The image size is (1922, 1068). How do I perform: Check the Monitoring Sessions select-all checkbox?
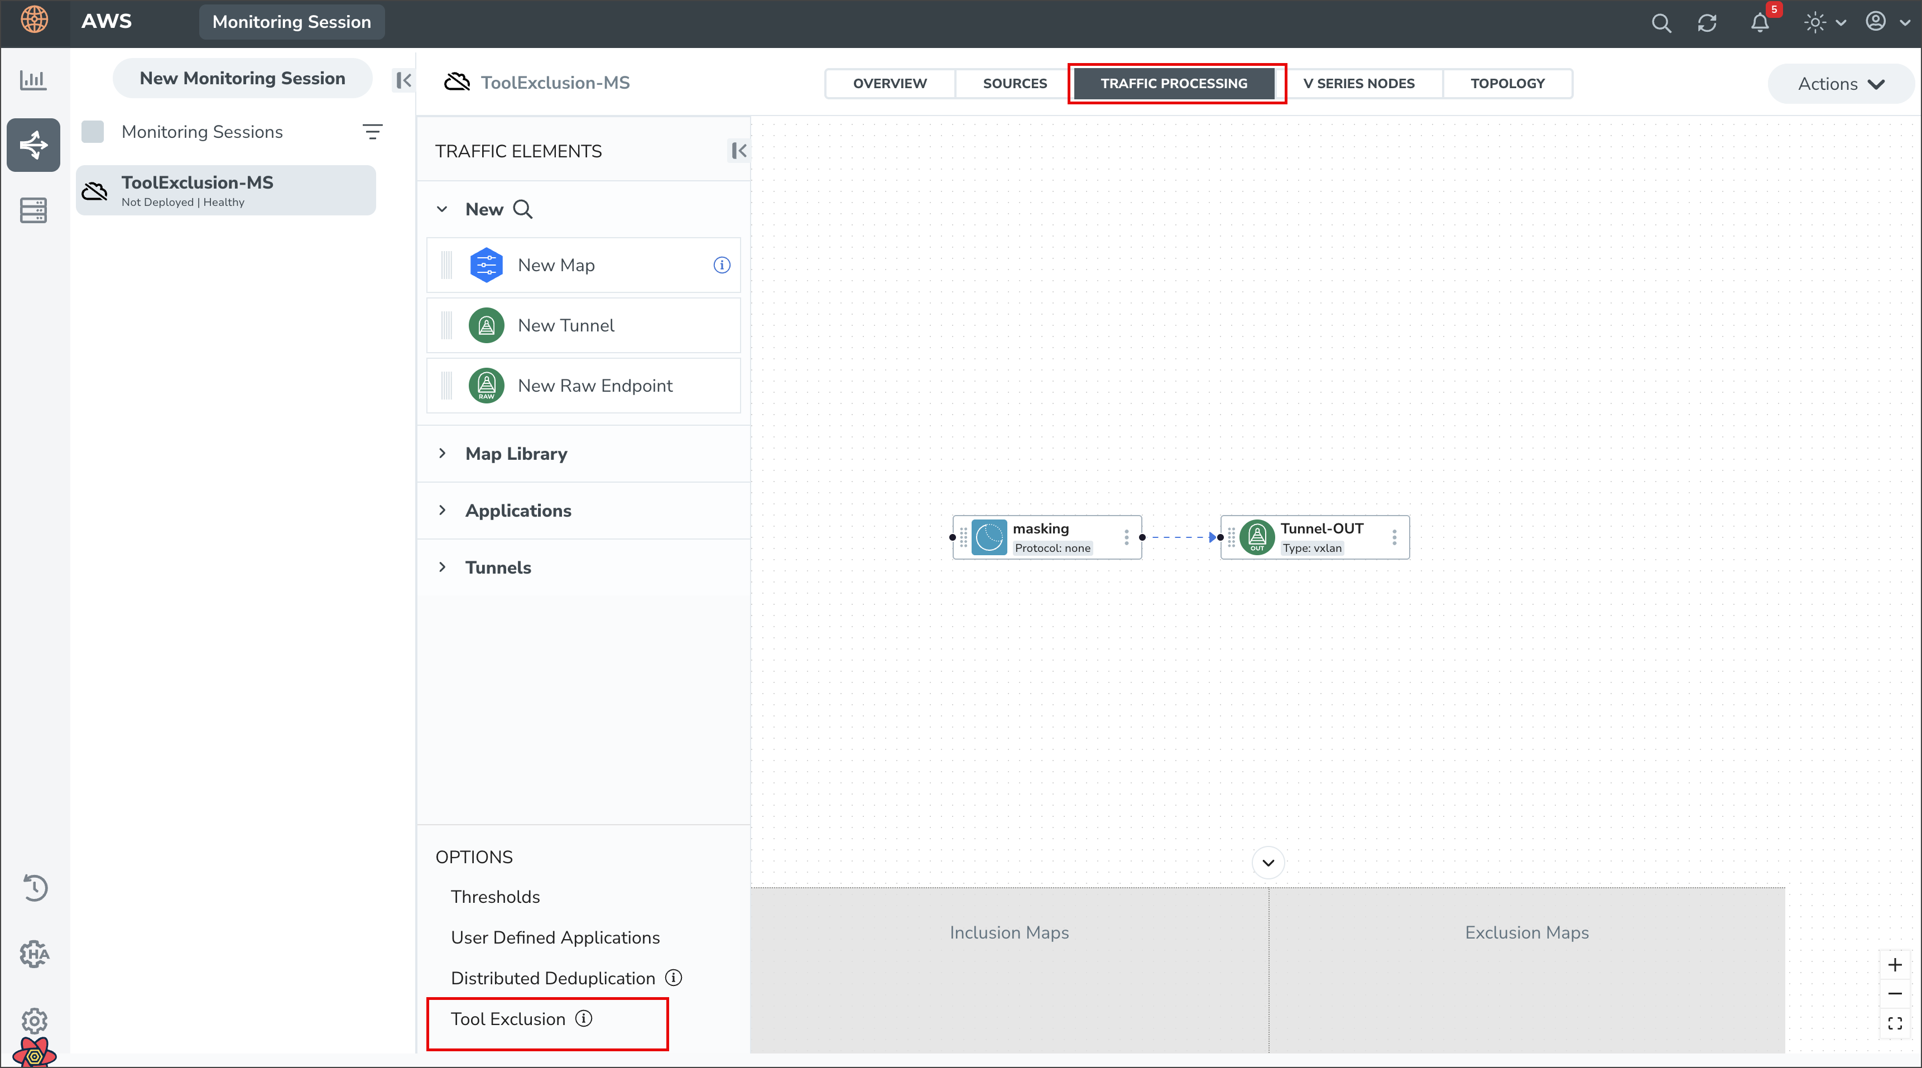93,132
